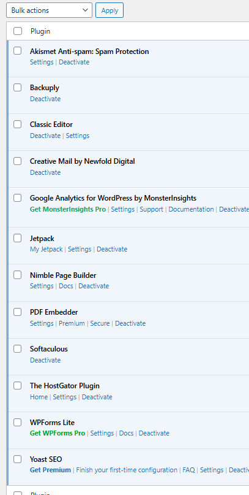Open Akismet Settings link
The image size is (249, 495).
tap(42, 62)
